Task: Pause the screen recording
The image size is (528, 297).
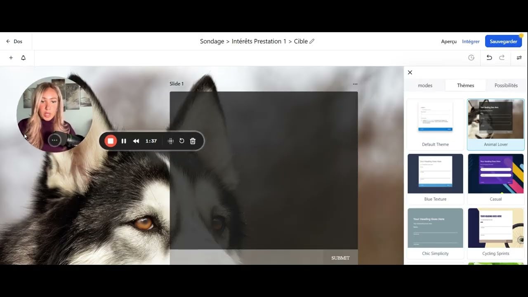Action: pyautogui.click(x=124, y=141)
